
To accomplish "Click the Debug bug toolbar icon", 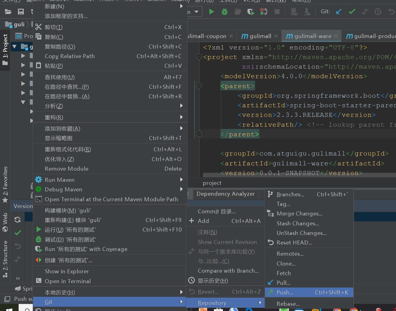I will pyautogui.click(x=224, y=12).
